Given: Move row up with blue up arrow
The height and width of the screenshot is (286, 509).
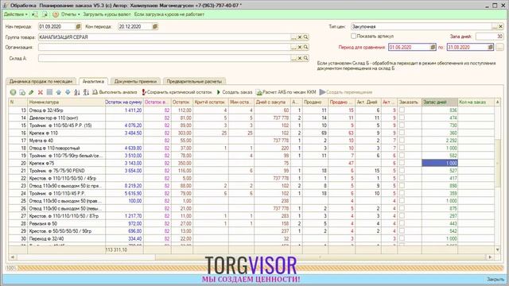Looking at the screenshot, I should 58,92.
